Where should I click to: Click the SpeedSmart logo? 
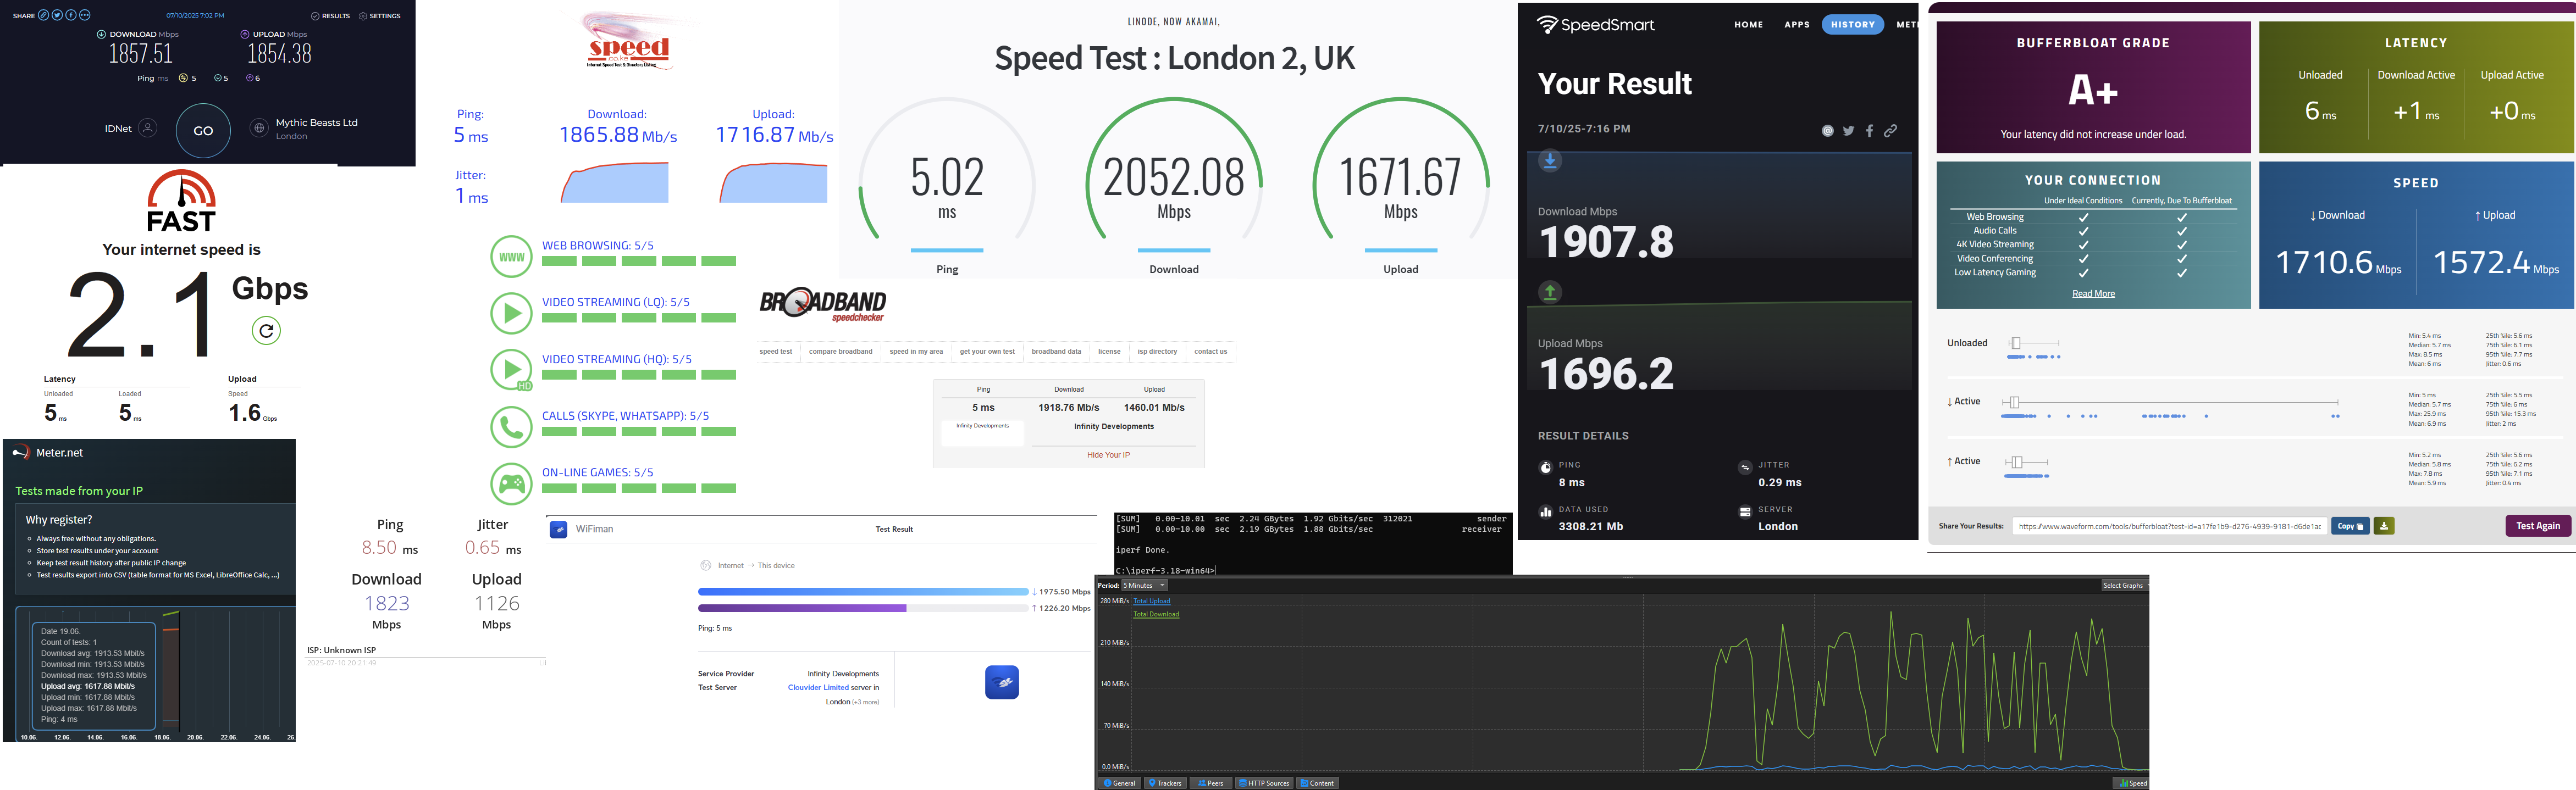(x=1595, y=25)
